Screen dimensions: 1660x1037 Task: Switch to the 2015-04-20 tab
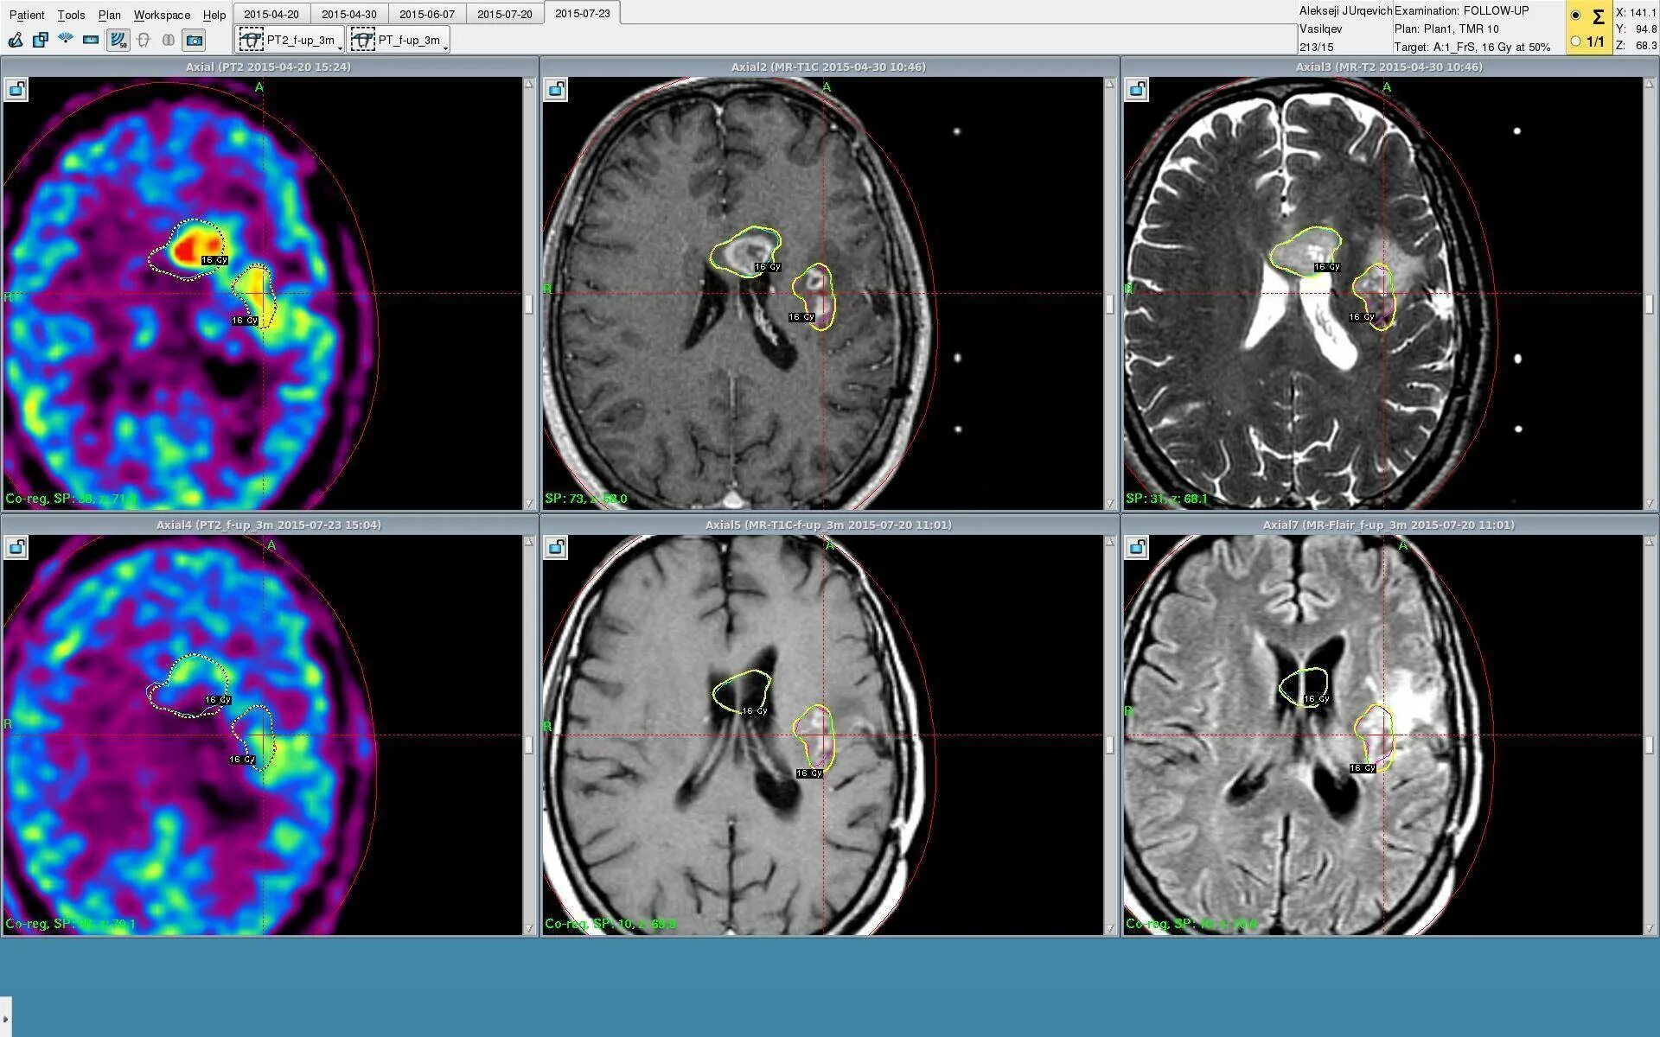tap(271, 14)
